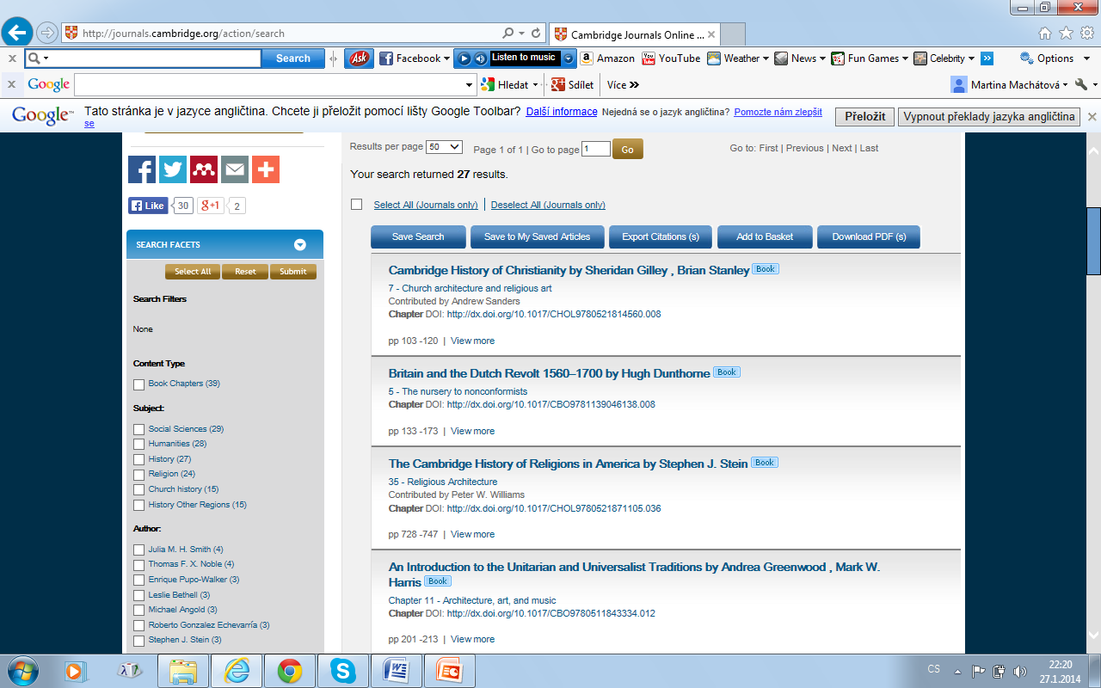This screenshot has height=688, width=1101.
Task: Open Windows Start button
Action: 23,670
